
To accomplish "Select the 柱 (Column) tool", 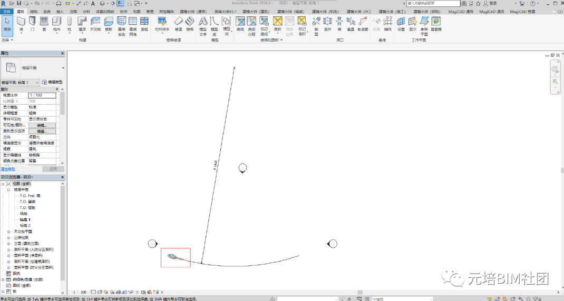I will pyautogui.click(x=70, y=24).
